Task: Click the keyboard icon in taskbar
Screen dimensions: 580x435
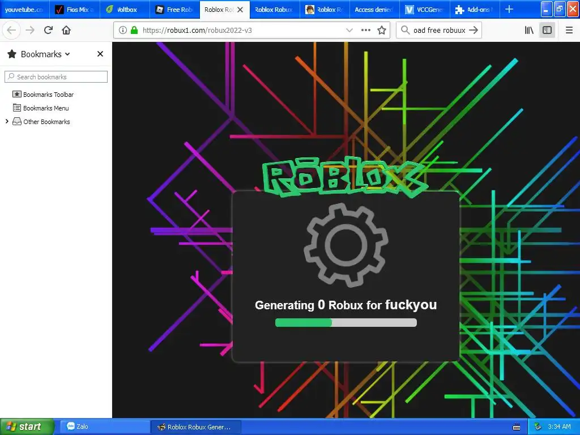Action: coord(517,427)
